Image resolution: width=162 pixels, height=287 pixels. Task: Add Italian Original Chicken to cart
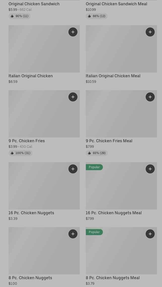point(73,32)
